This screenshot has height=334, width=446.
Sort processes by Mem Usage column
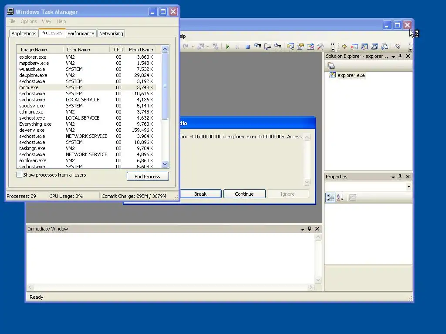(141, 50)
